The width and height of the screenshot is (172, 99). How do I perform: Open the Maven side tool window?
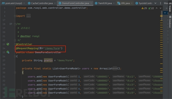[170, 7]
